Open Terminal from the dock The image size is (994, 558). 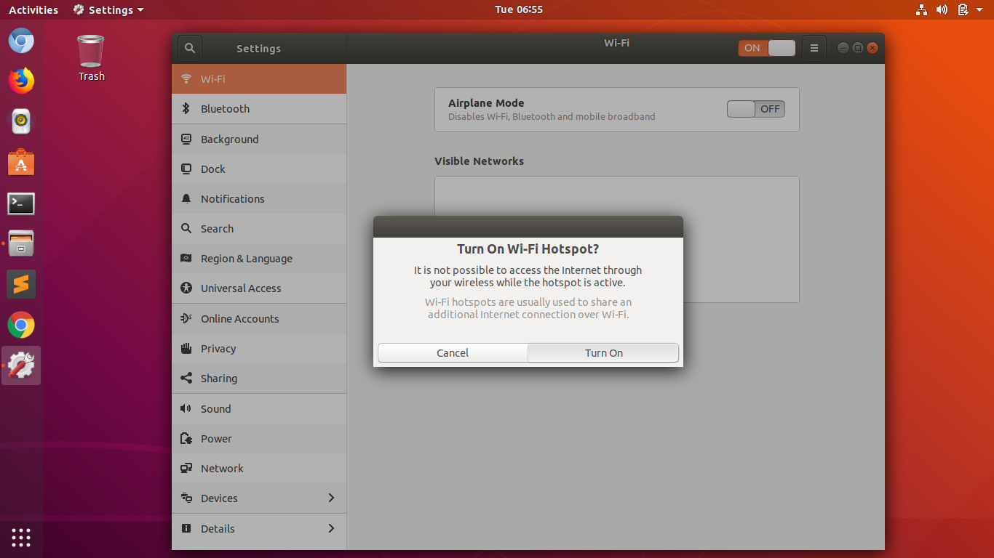[x=21, y=203]
